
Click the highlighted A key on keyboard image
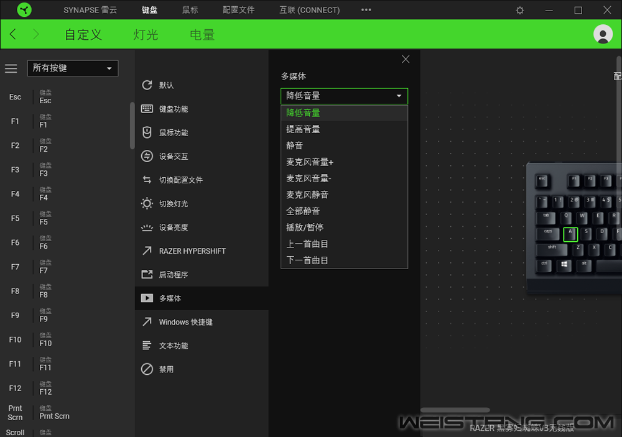click(x=570, y=234)
